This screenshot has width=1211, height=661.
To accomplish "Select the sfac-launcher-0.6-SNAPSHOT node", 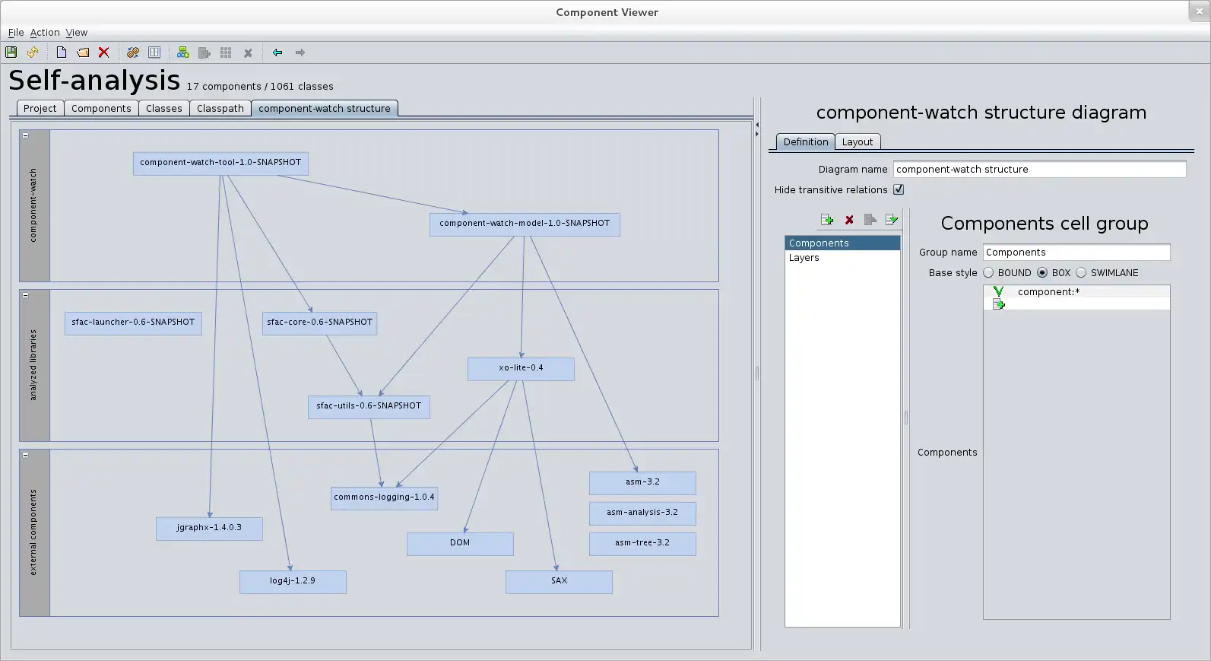I will (133, 323).
